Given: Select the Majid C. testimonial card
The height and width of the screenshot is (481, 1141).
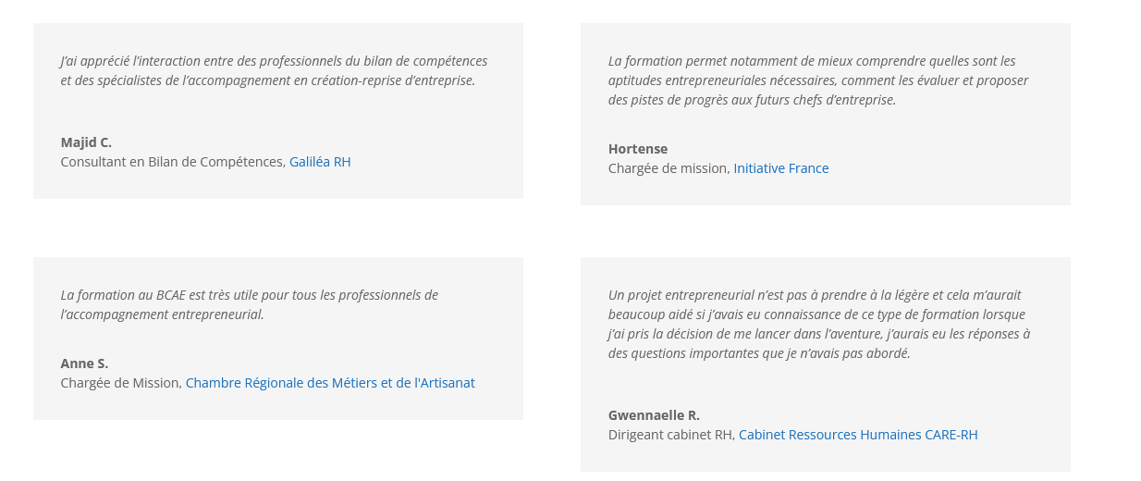Looking at the screenshot, I should pos(278,111).
